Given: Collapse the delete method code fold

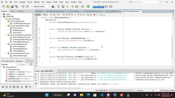Looking at the screenshot, I should coord(39,47).
